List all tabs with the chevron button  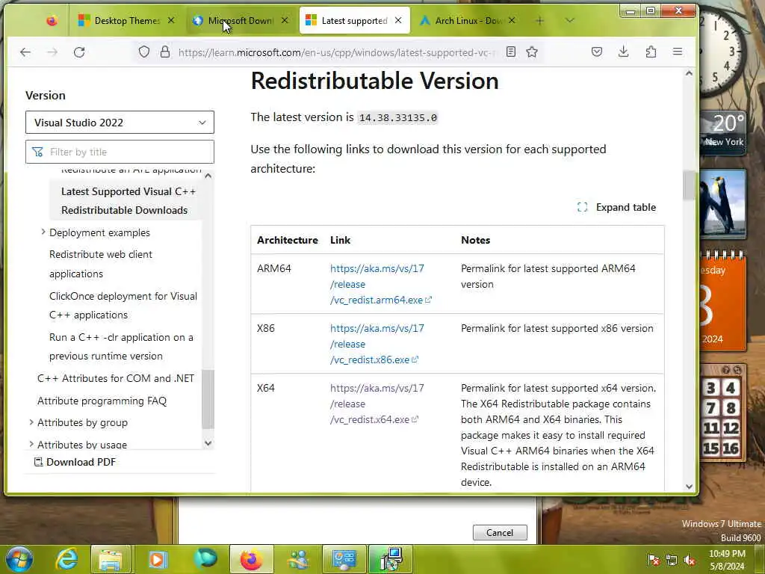click(569, 20)
